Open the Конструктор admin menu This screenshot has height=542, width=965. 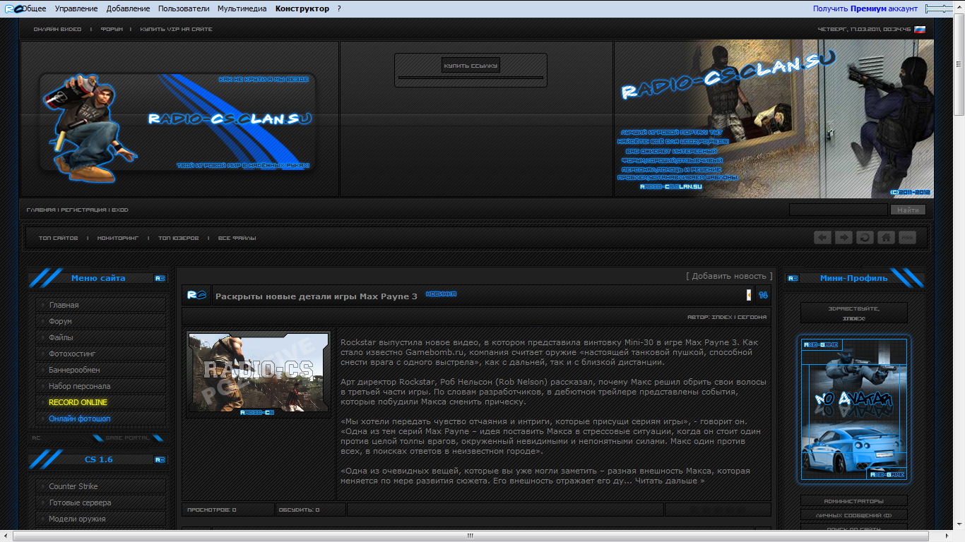tap(302, 8)
